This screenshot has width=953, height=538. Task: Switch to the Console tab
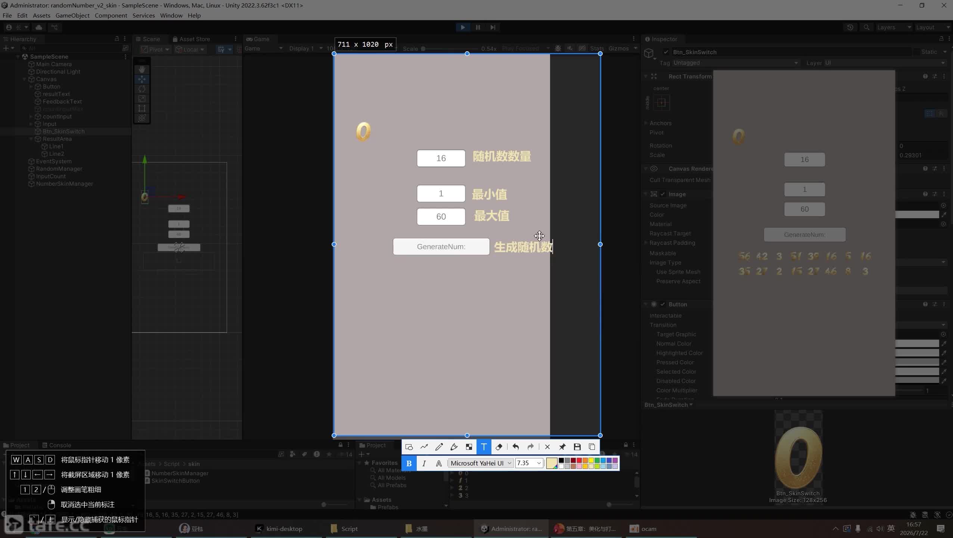tap(56, 445)
